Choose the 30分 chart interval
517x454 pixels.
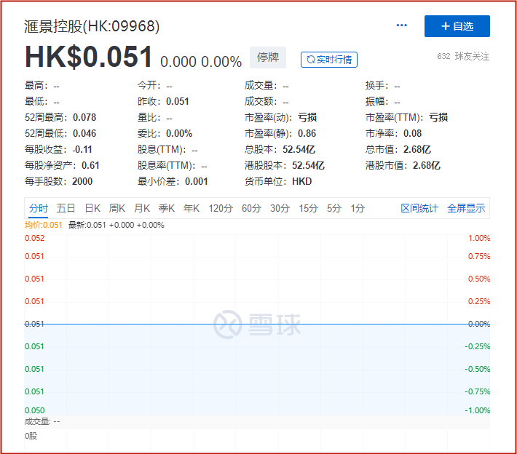[x=280, y=208]
